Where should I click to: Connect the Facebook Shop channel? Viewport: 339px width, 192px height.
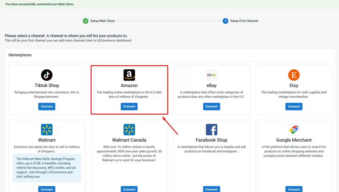click(211, 189)
